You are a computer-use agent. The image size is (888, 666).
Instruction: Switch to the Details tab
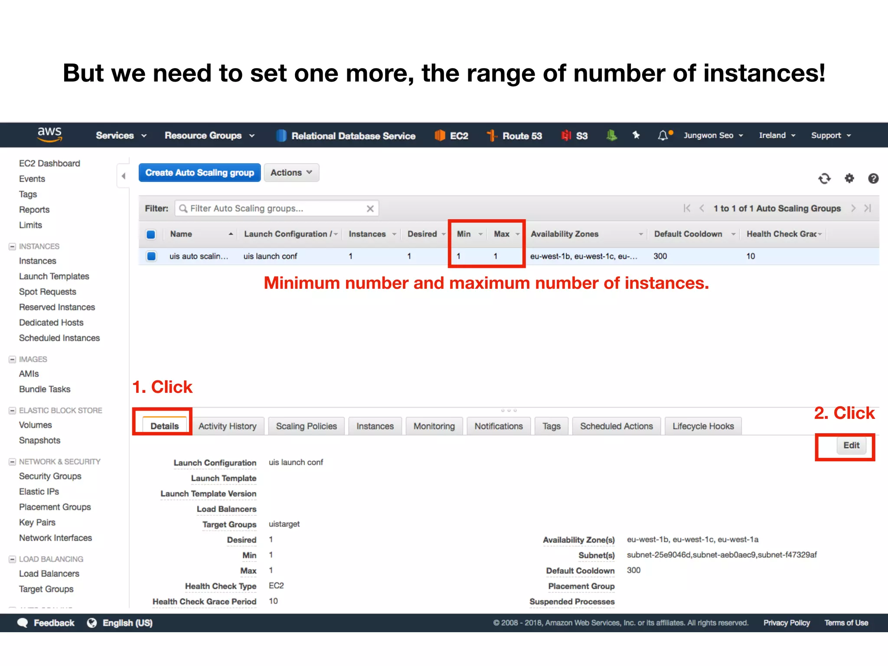(164, 426)
